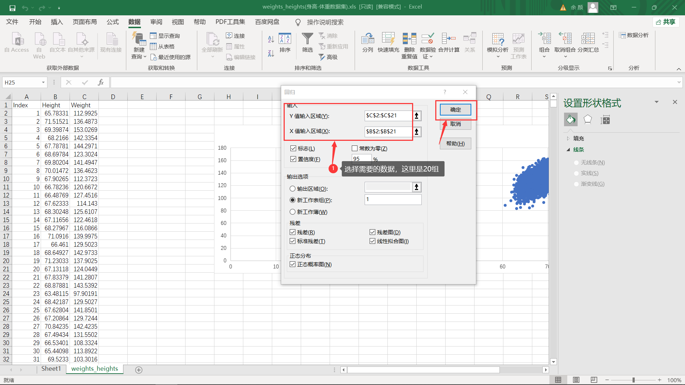Open Data Analysis (数据分析) tool
The height and width of the screenshot is (385, 685).
coord(634,35)
